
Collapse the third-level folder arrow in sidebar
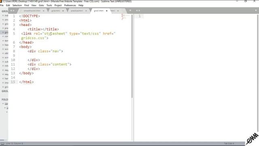coord(7,112)
